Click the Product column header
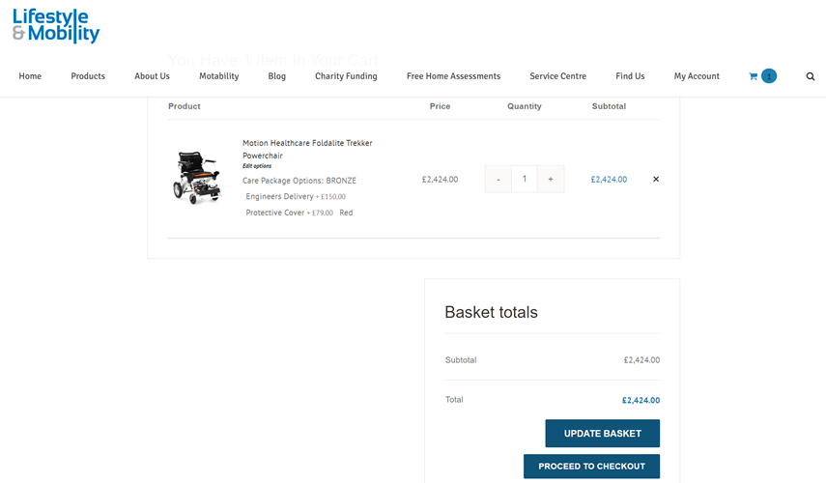Screen dimensions: 826x483 [x=185, y=106]
